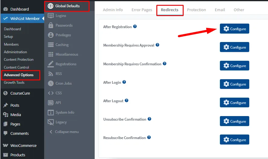Open the Administration submenu item
Viewport: 268px width, 159px height.
[x=15, y=52]
